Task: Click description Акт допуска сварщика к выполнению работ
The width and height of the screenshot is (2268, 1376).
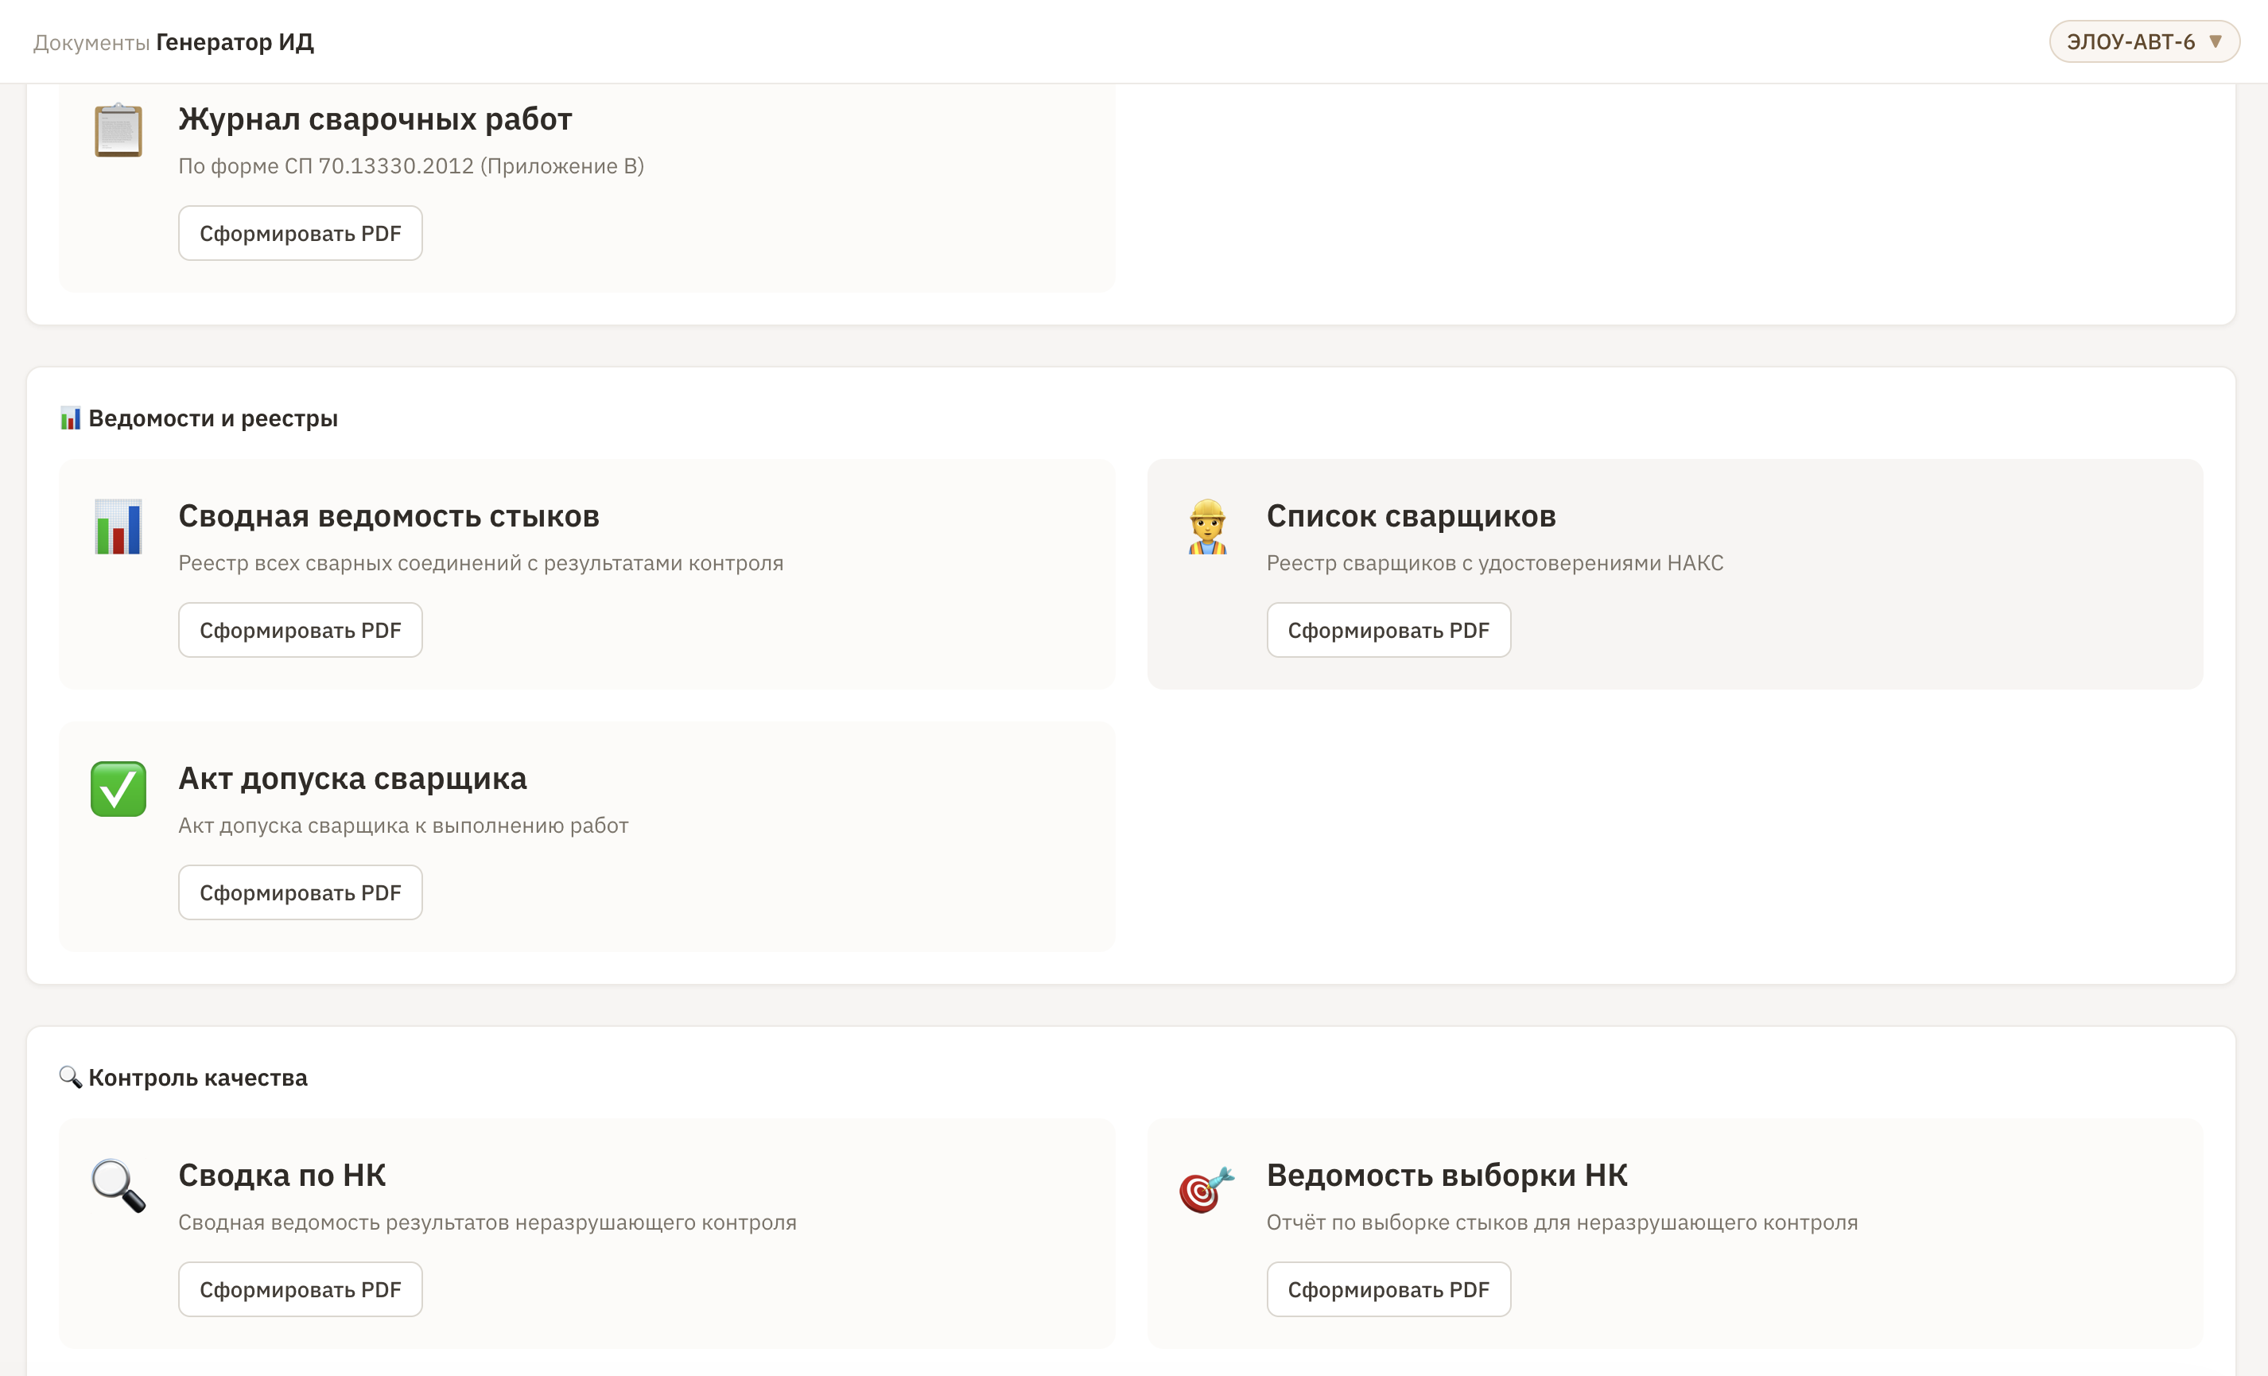Action: click(403, 825)
